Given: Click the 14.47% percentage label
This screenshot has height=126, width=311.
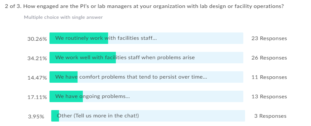Looking at the screenshot, I should [x=37, y=78].
